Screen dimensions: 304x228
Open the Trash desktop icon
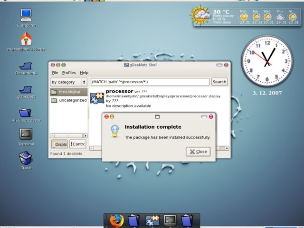point(26,158)
